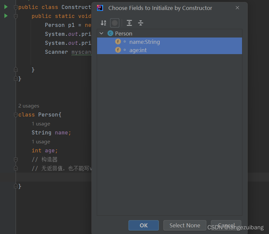This screenshot has height=234, width=269.
Task: Collapse the Person class tree node
Action: pyautogui.click(x=101, y=34)
